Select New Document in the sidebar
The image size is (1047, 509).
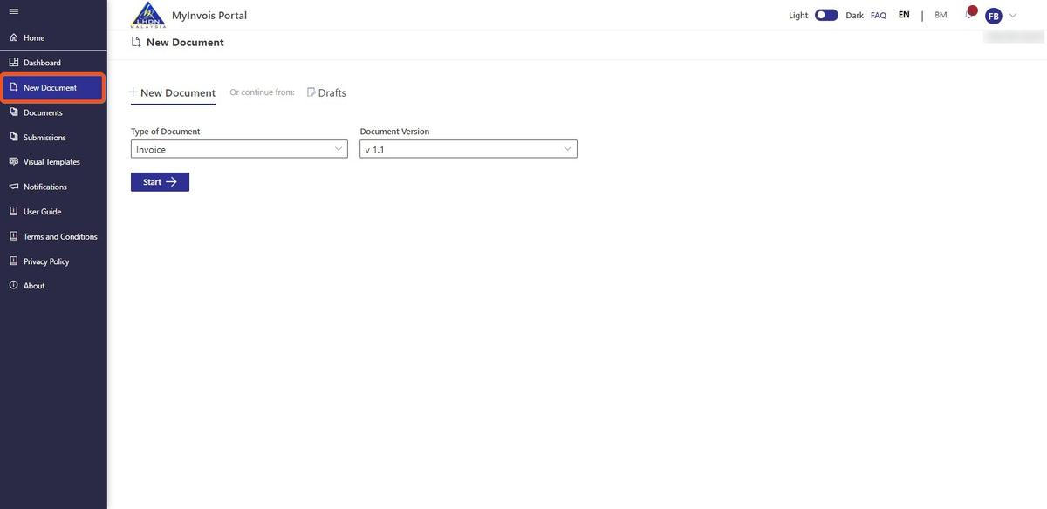(53, 87)
